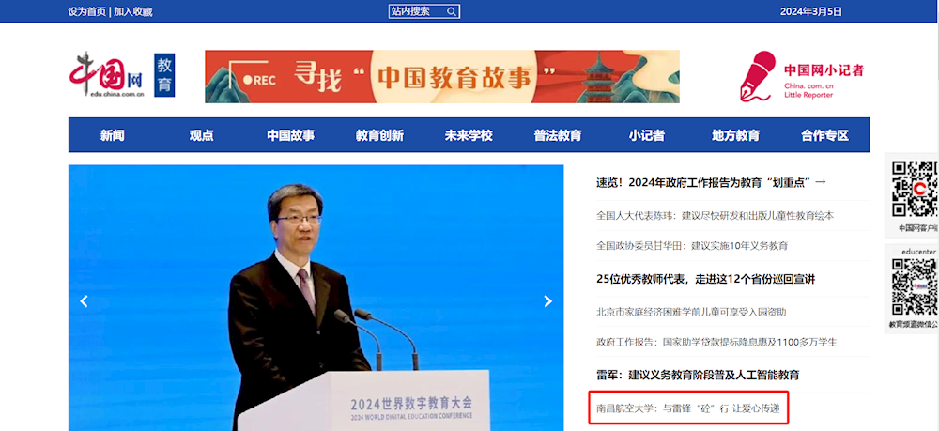This screenshot has width=939, height=431.
Task: Open the Little Reporter pen logo
Action: click(757, 76)
